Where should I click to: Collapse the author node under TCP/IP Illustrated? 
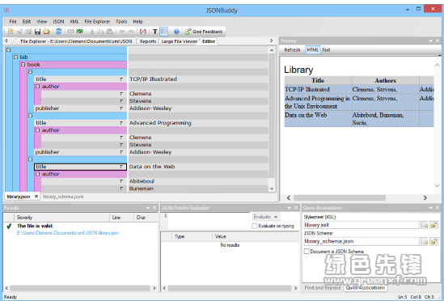tap(38, 87)
